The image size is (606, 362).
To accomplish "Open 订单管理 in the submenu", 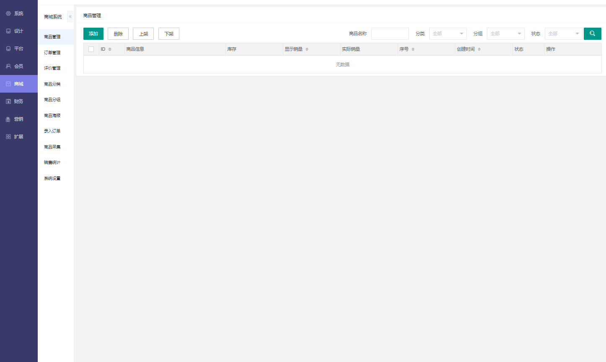I will [52, 52].
